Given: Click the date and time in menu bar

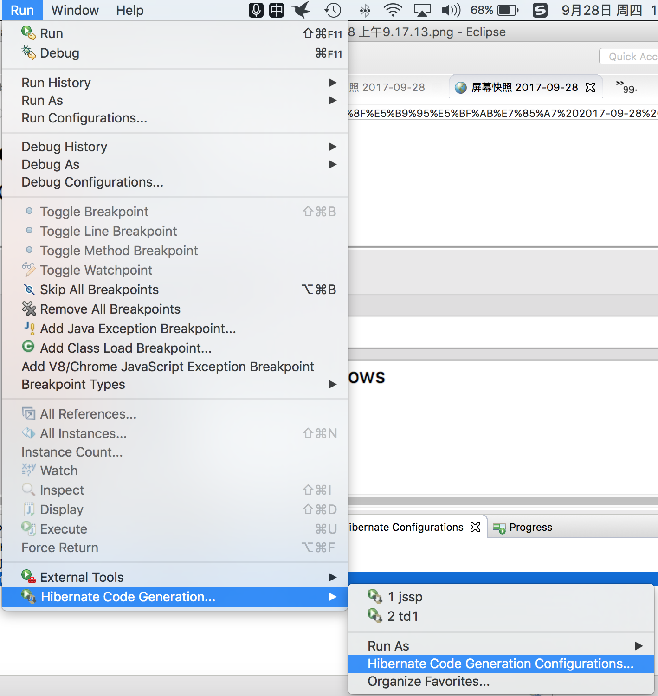Looking at the screenshot, I should click(x=608, y=10).
